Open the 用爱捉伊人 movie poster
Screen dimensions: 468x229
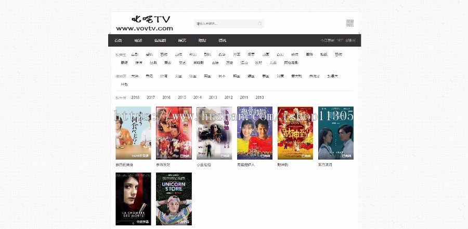(255, 133)
